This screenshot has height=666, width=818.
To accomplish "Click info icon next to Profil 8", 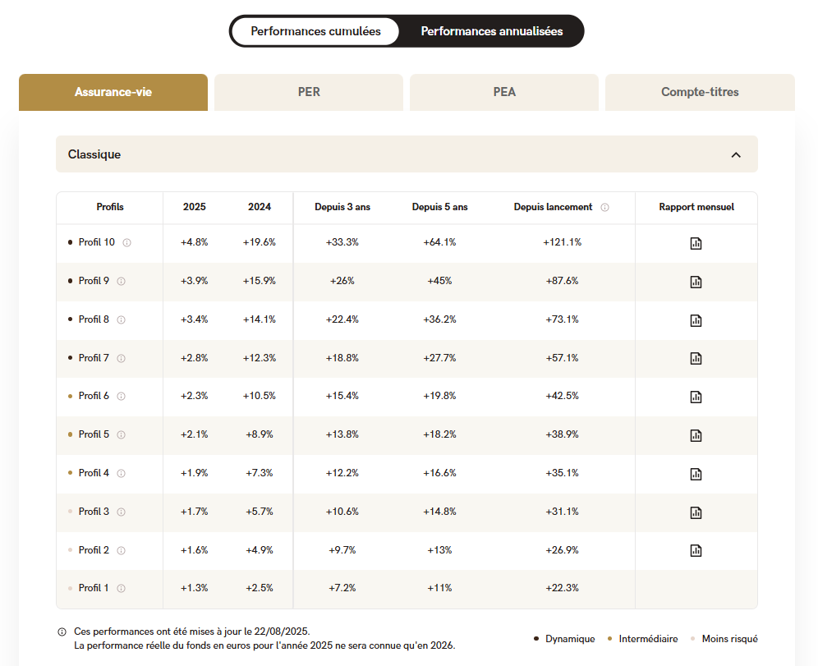I will 122,319.
